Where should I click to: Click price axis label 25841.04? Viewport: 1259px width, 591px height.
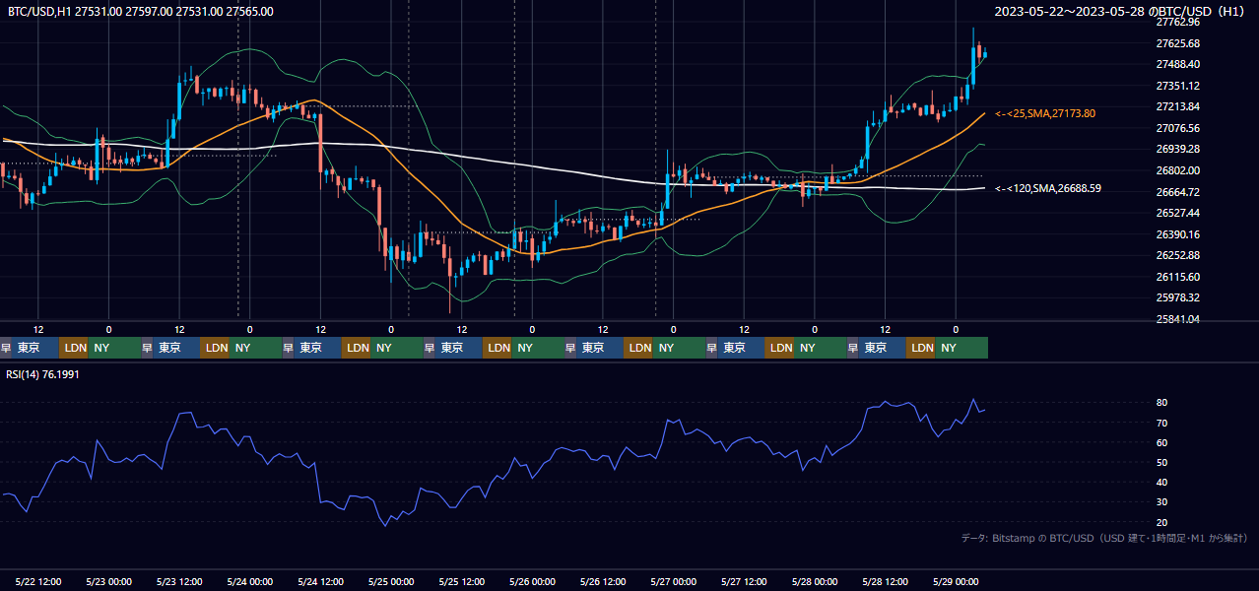(x=1177, y=319)
